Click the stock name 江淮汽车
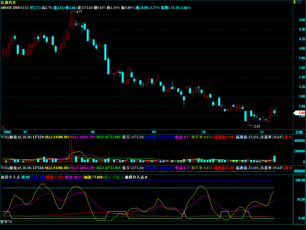Viewport: 306px width, 230px height. [9, 3]
